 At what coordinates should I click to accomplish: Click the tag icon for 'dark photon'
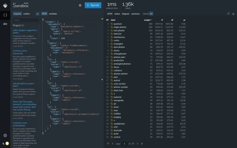(x=112, y=47)
